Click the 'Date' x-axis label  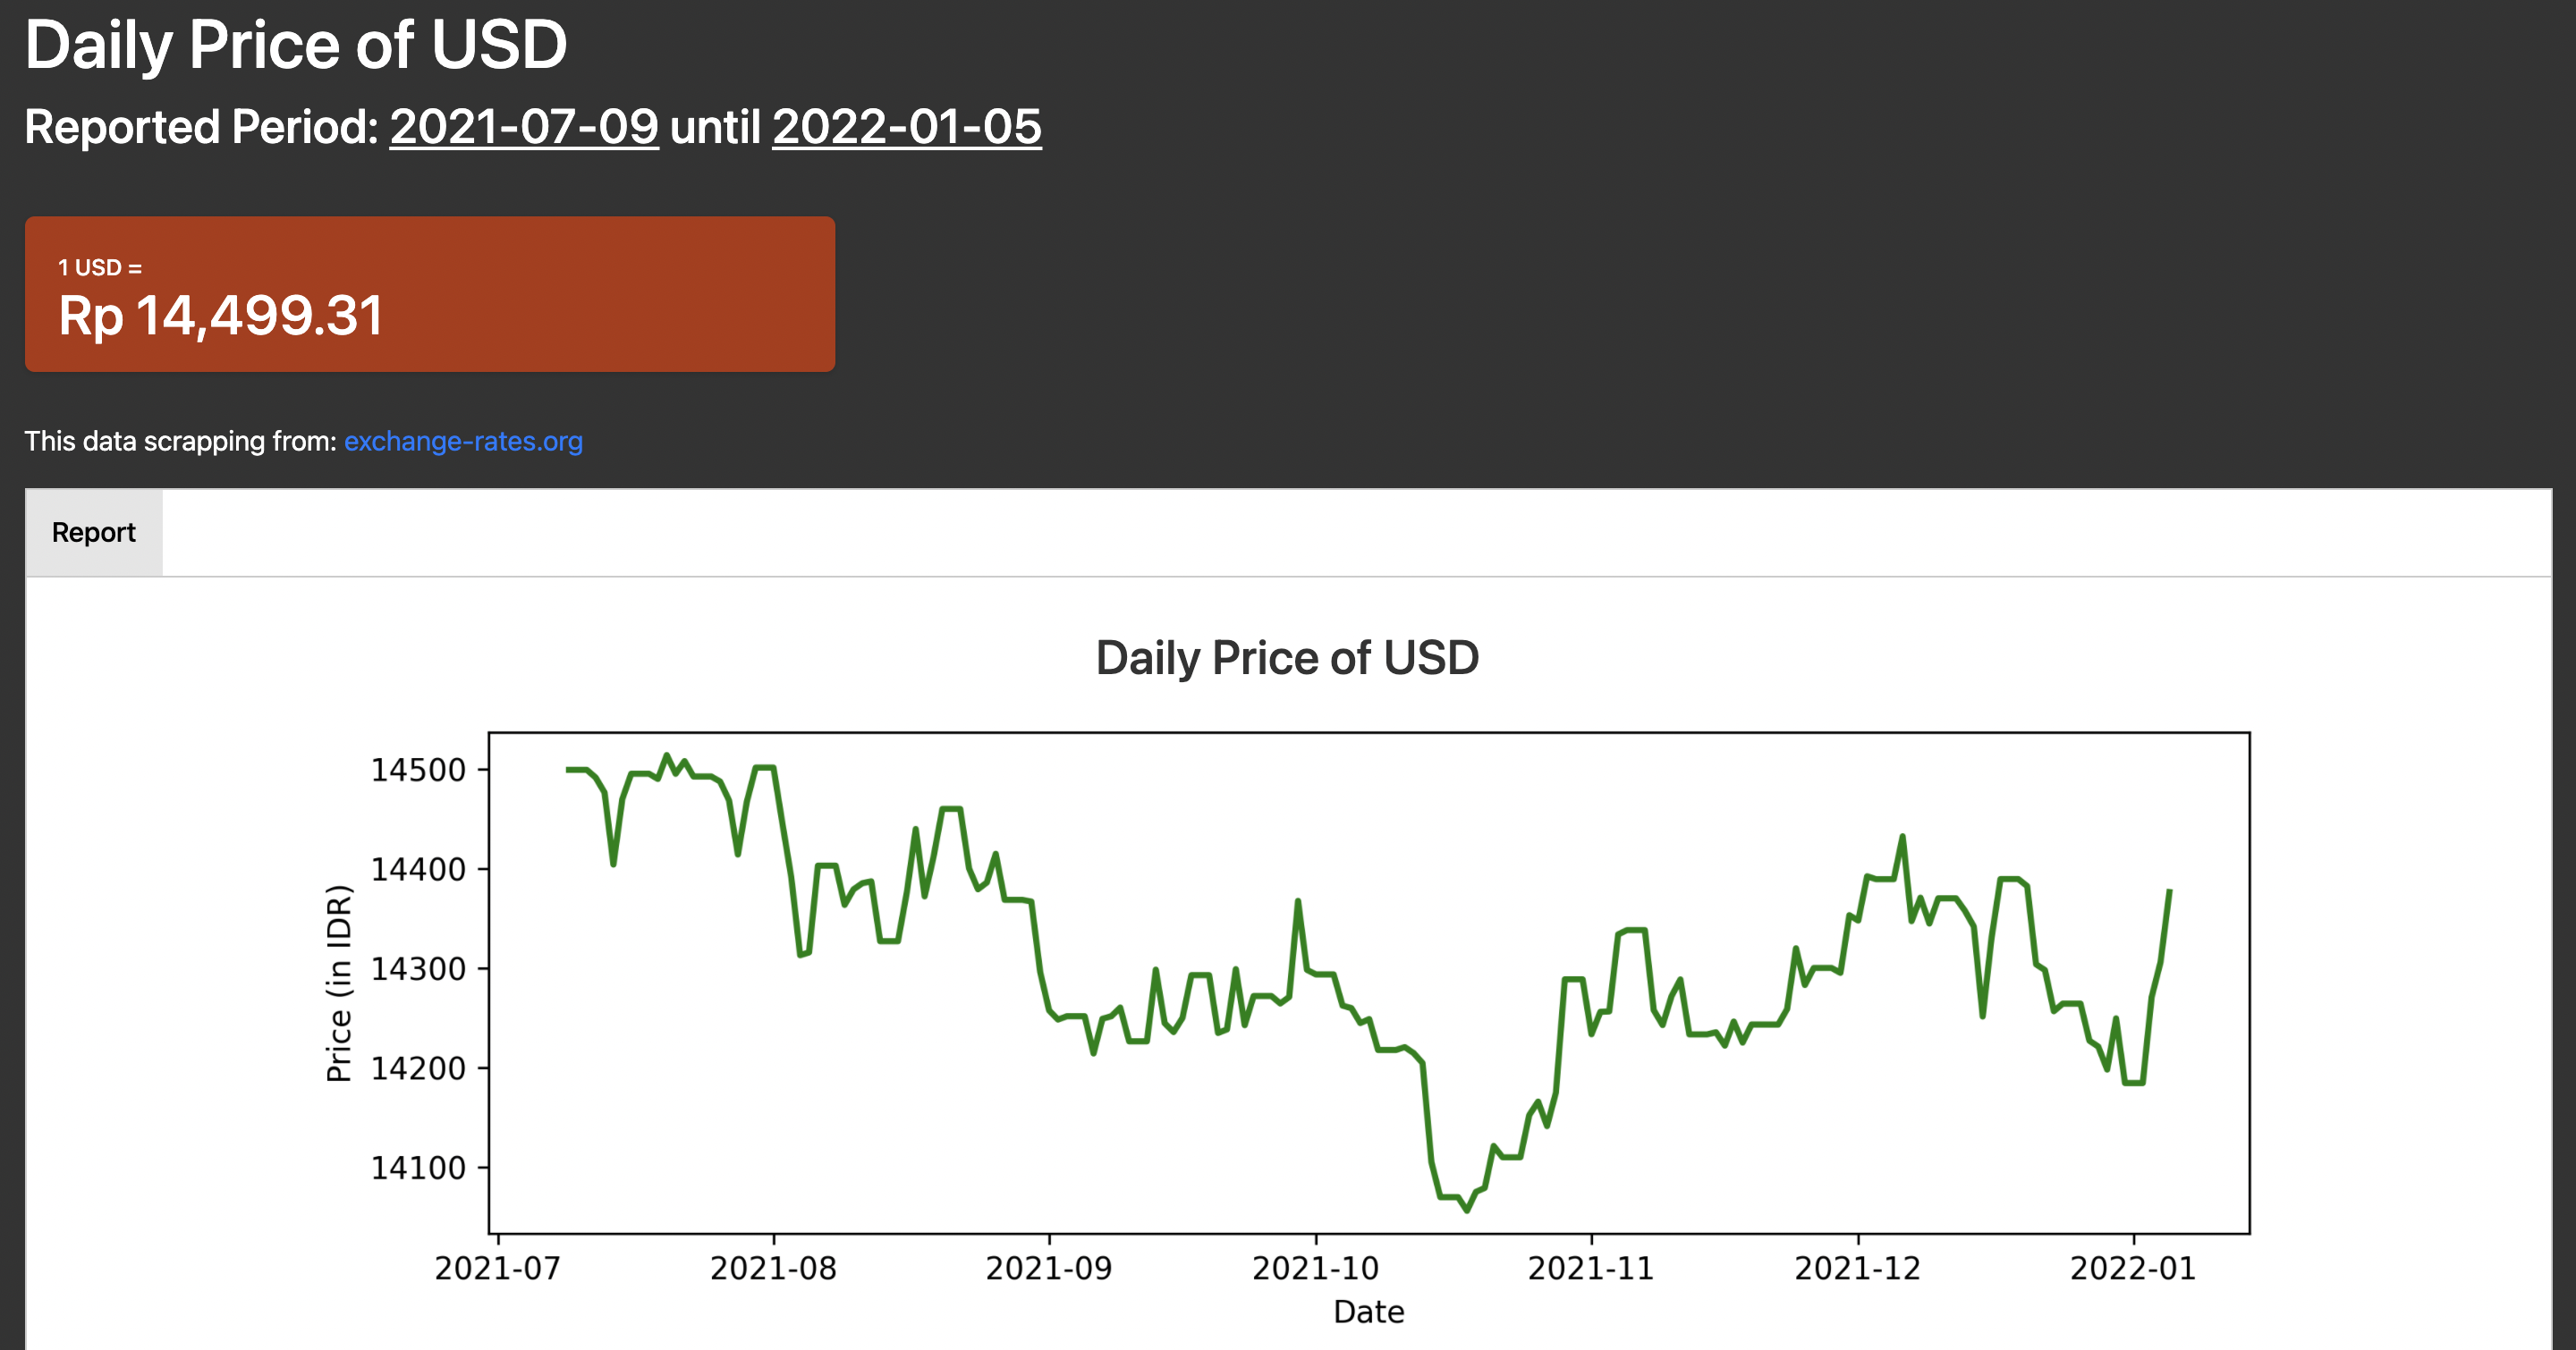pos(1368,1311)
